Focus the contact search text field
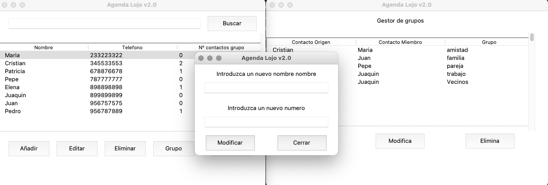The width and height of the screenshot is (548, 185). click(104, 24)
